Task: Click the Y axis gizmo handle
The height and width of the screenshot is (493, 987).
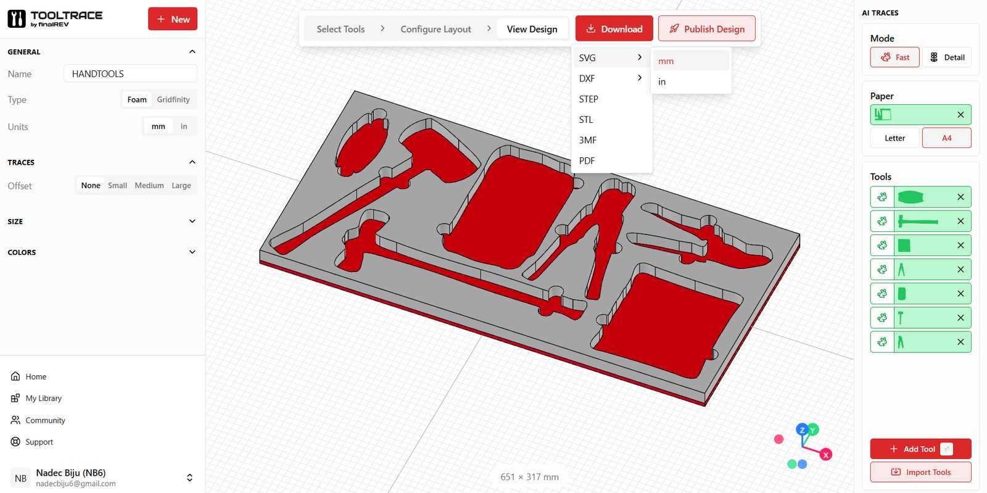Action: 813,429
